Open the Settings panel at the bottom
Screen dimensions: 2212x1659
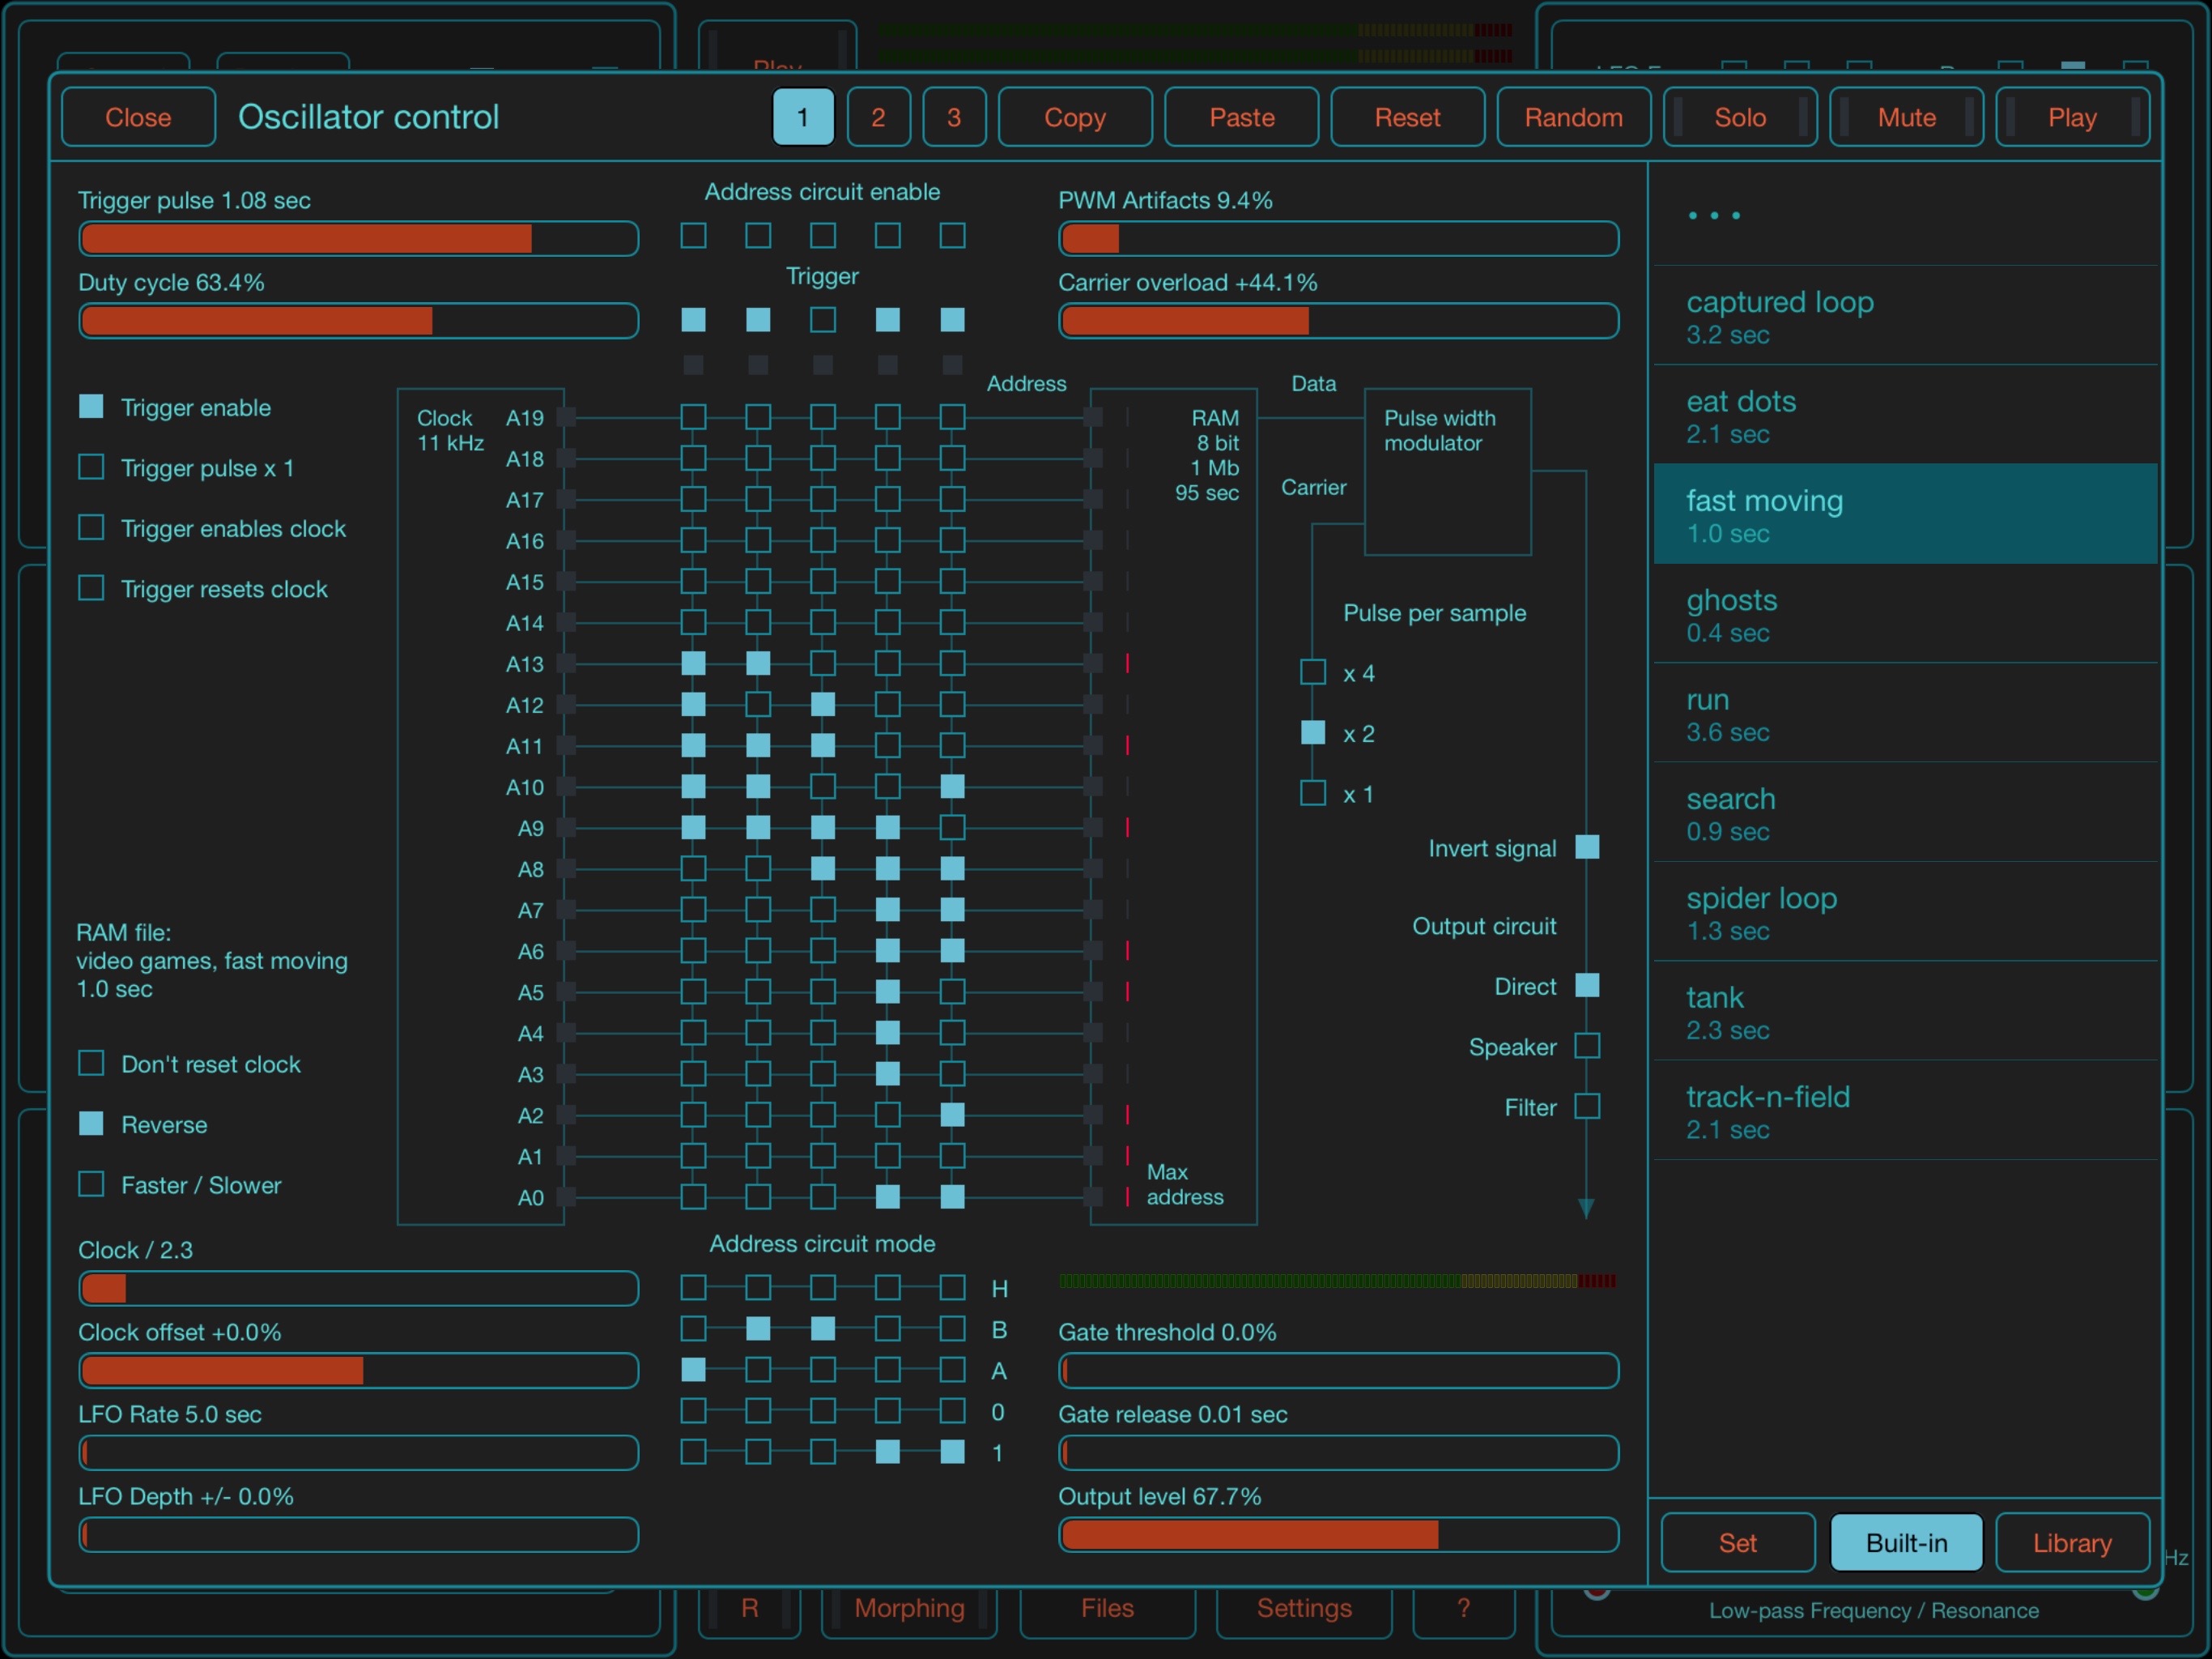(x=1304, y=1609)
